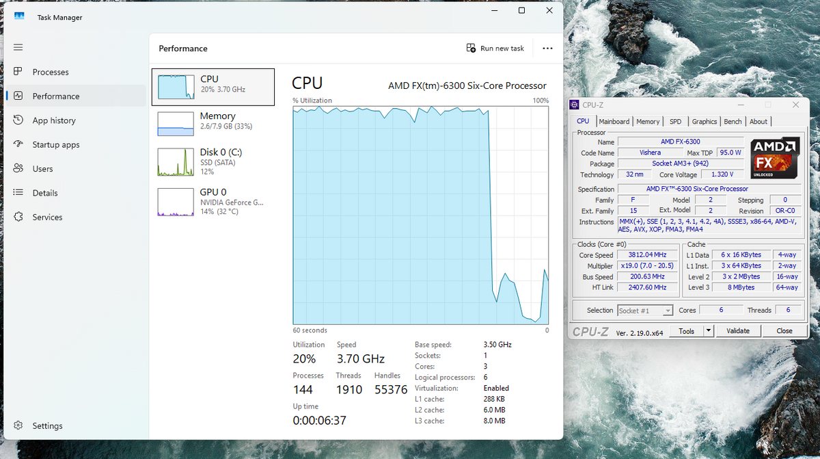Viewport: 820px width, 459px height.
Task: Open the Socket #1 selection dropdown
Action: coord(645,311)
